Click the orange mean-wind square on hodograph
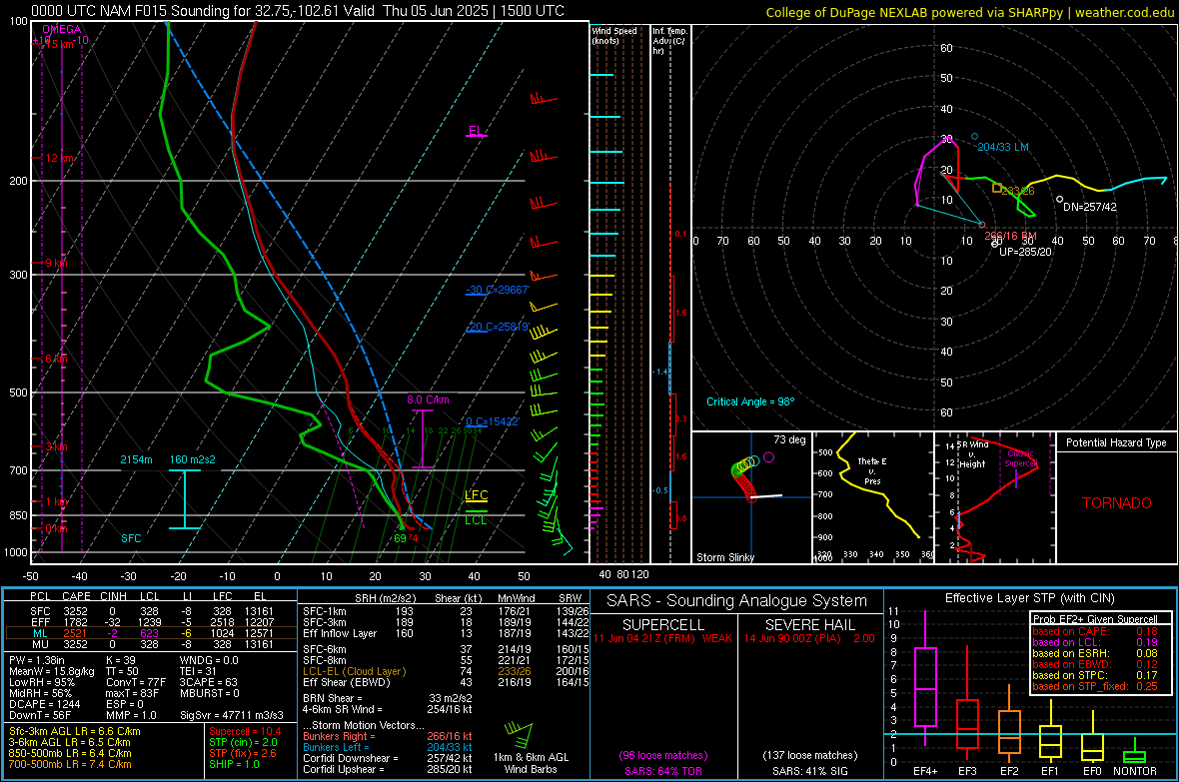 pyautogui.click(x=996, y=188)
